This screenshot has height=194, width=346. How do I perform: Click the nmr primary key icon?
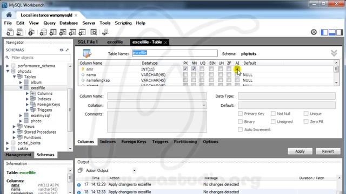pos(83,69)
